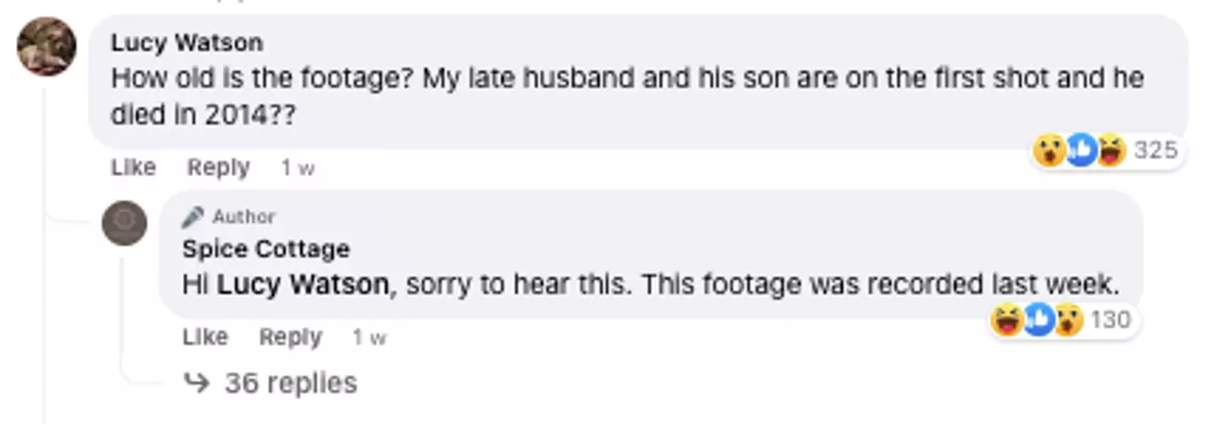Click the Author badge pen icon
The width and height of the screenshot is (1217, 424).
tap(194, 217)
